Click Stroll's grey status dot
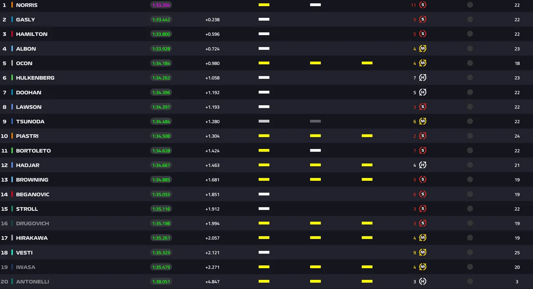The height and width of the screenshot is (289, 533). click(470, 209)
